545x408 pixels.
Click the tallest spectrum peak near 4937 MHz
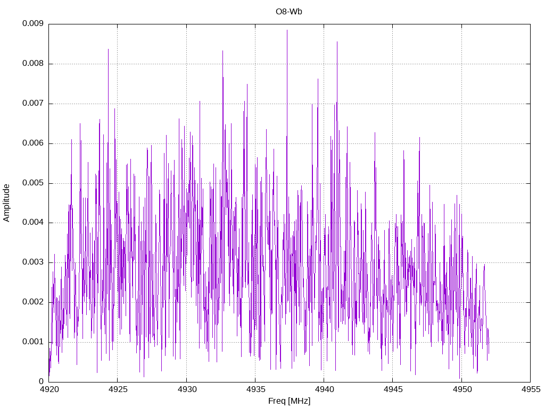pyautogui.click(x=287, y=31)
